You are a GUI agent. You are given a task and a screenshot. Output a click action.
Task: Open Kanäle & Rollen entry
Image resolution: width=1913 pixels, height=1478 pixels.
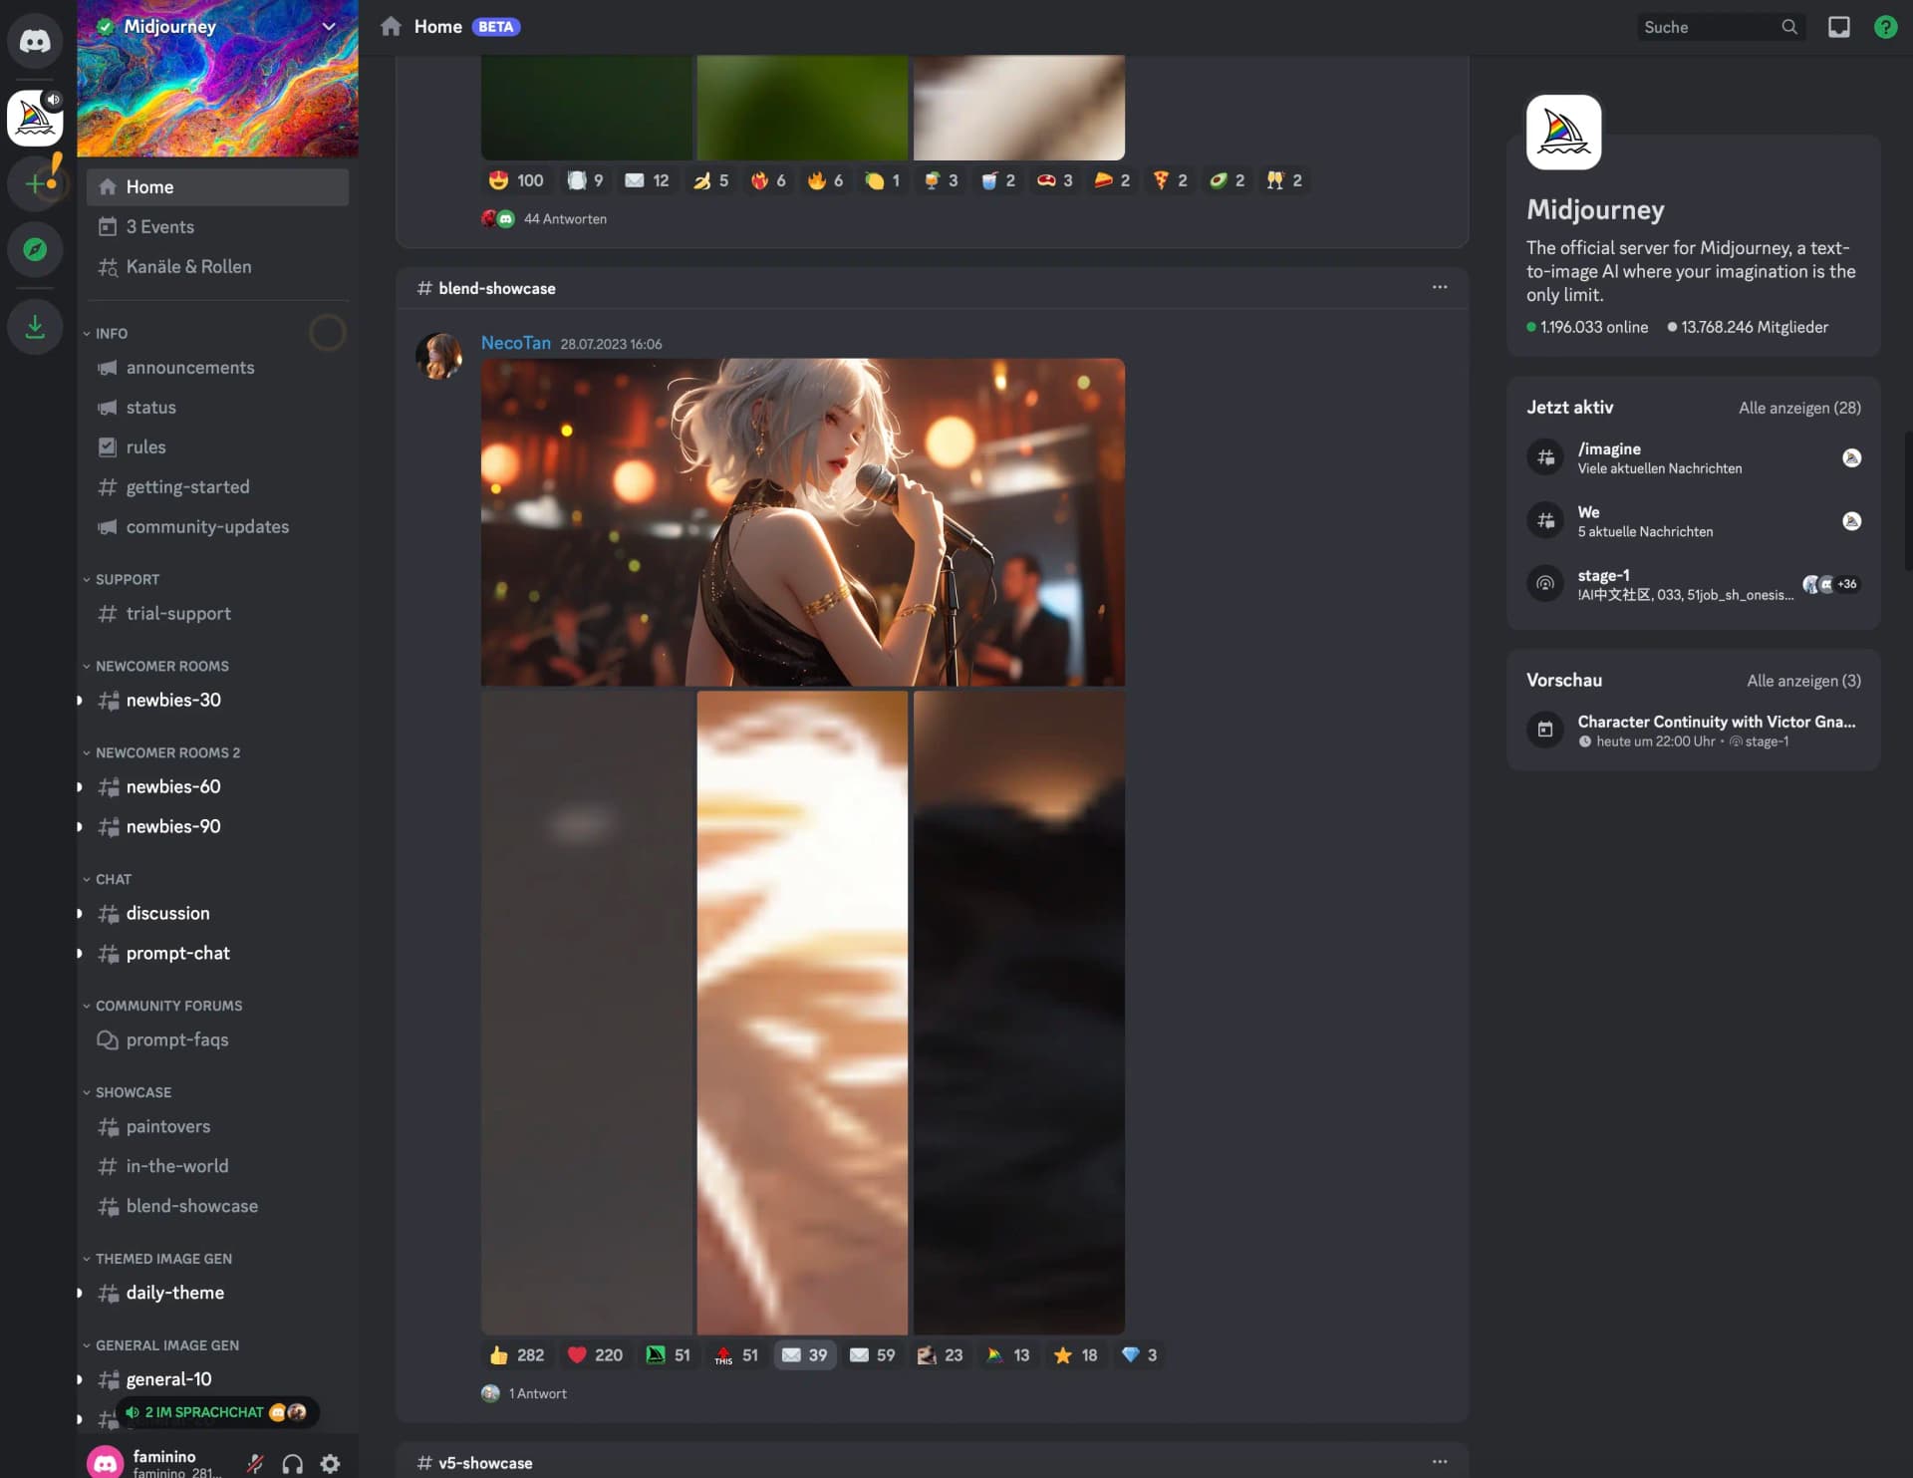click(x=188, y=267)
